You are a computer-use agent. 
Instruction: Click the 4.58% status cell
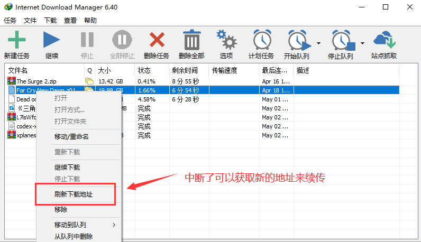tap(147, 99)
